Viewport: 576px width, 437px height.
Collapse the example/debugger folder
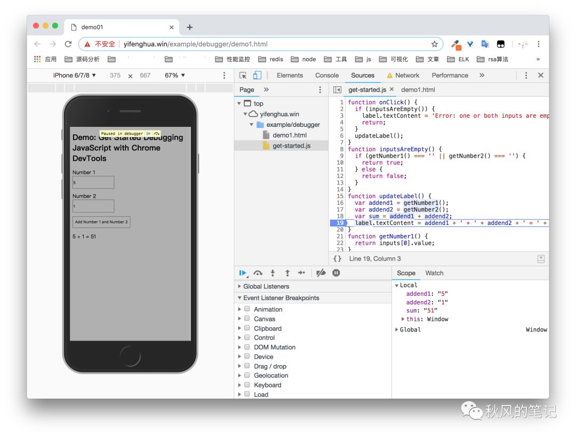(252, 125)
